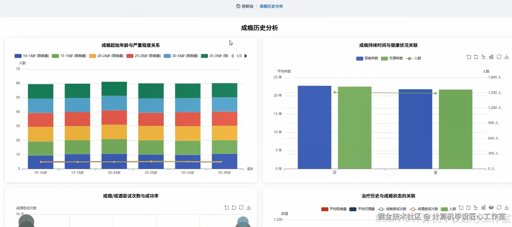Switch 治疗历史与成瘾状态的关联 chart to line view

click(476, 207)
